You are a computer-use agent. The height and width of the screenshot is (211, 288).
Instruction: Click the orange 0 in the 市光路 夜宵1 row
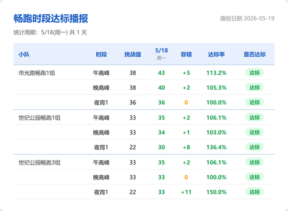coord(186,102)
